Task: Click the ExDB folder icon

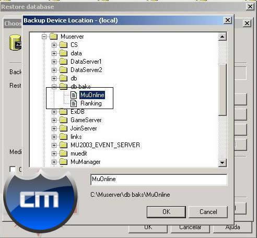Action: click(64, 112)
